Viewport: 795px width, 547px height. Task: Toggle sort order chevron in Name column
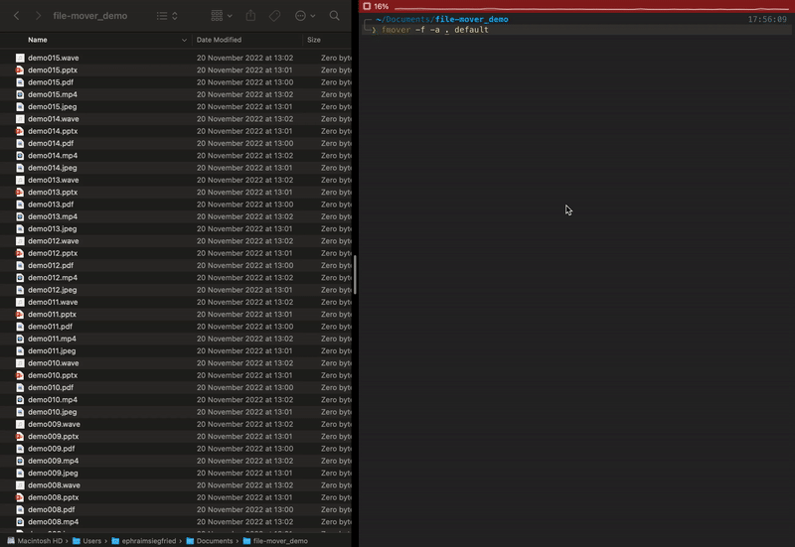(x=184, y=40)
